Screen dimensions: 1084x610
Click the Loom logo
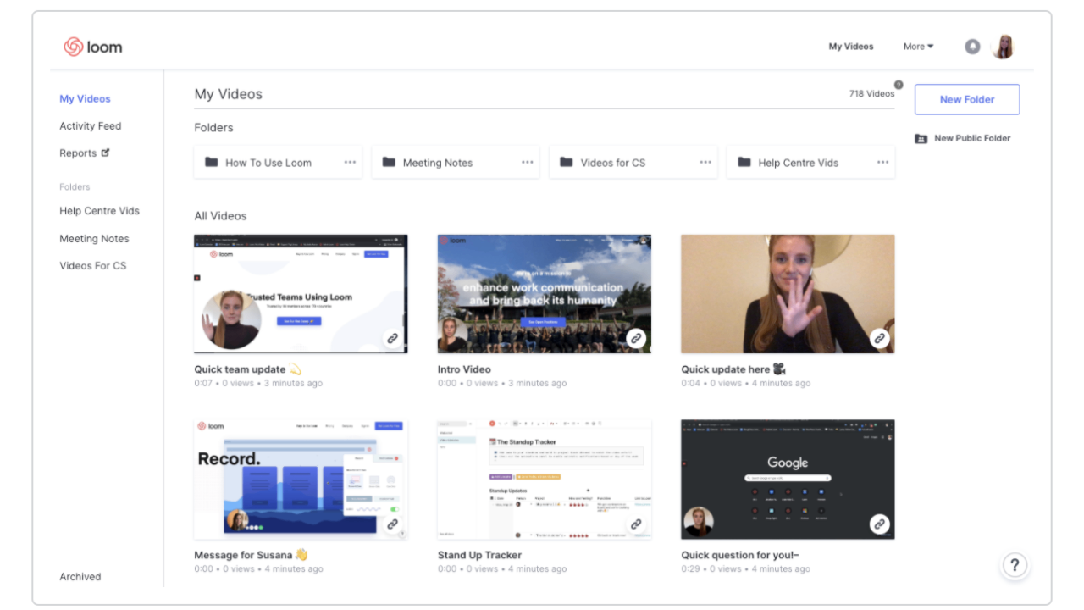92,47
